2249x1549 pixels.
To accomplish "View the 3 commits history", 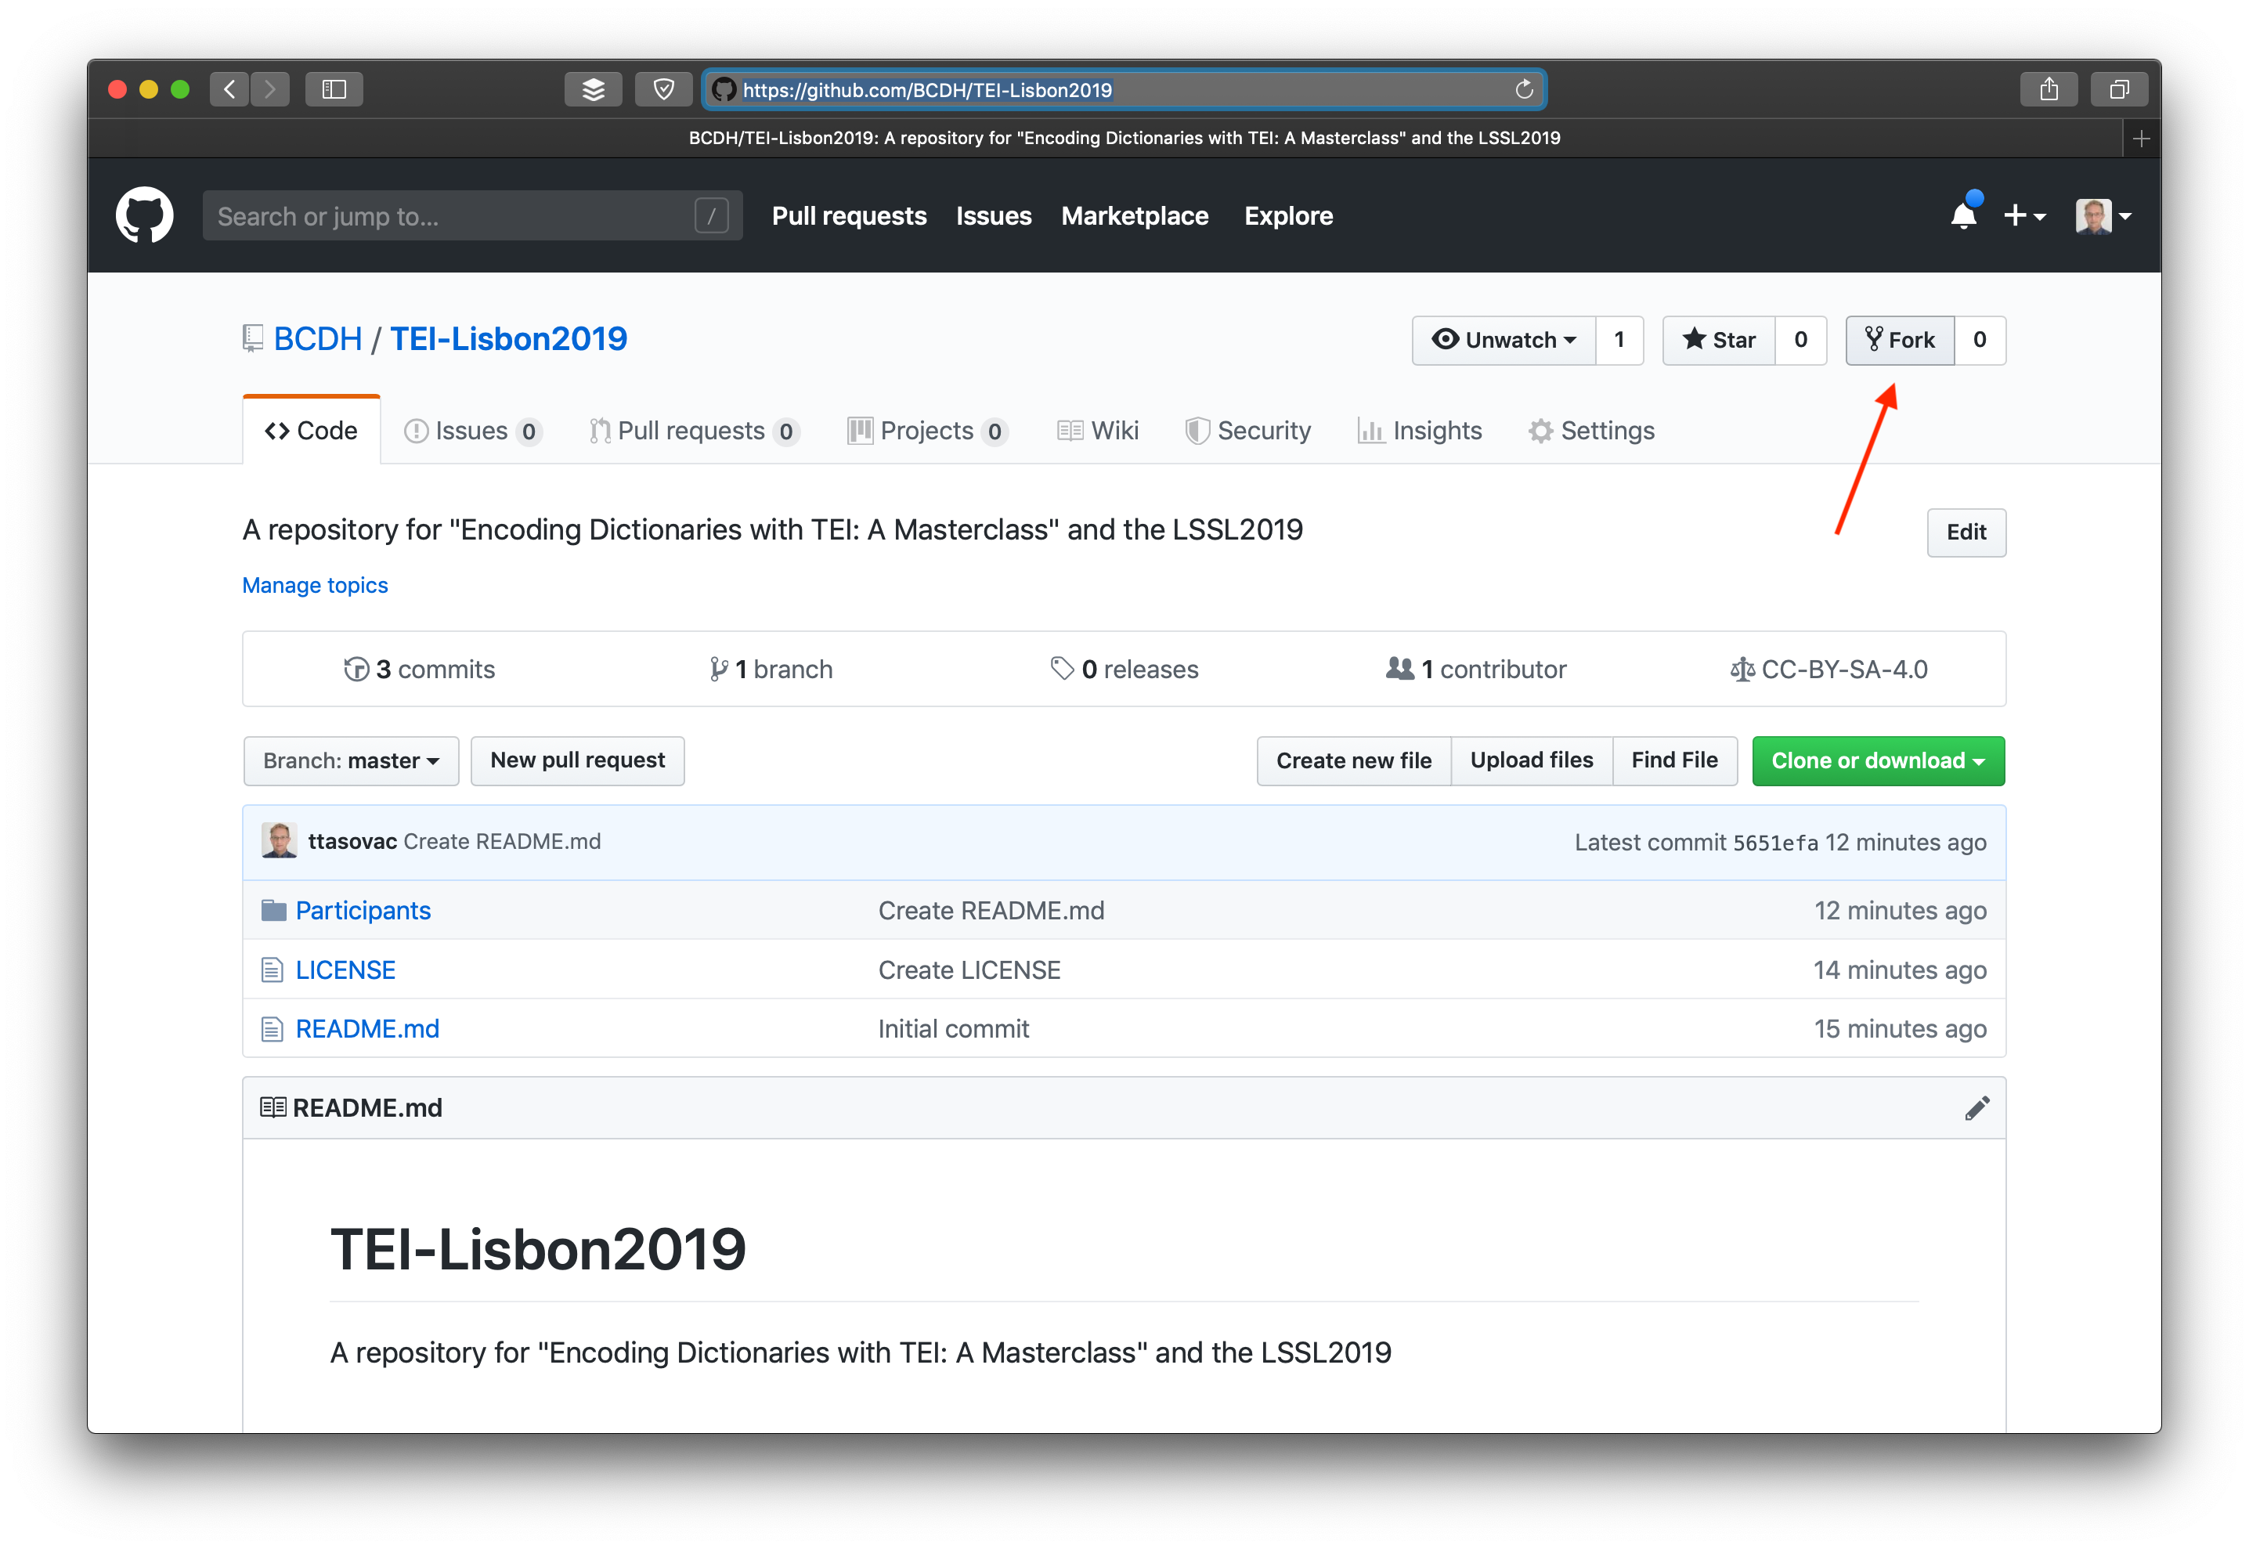I will click(419, 670).
